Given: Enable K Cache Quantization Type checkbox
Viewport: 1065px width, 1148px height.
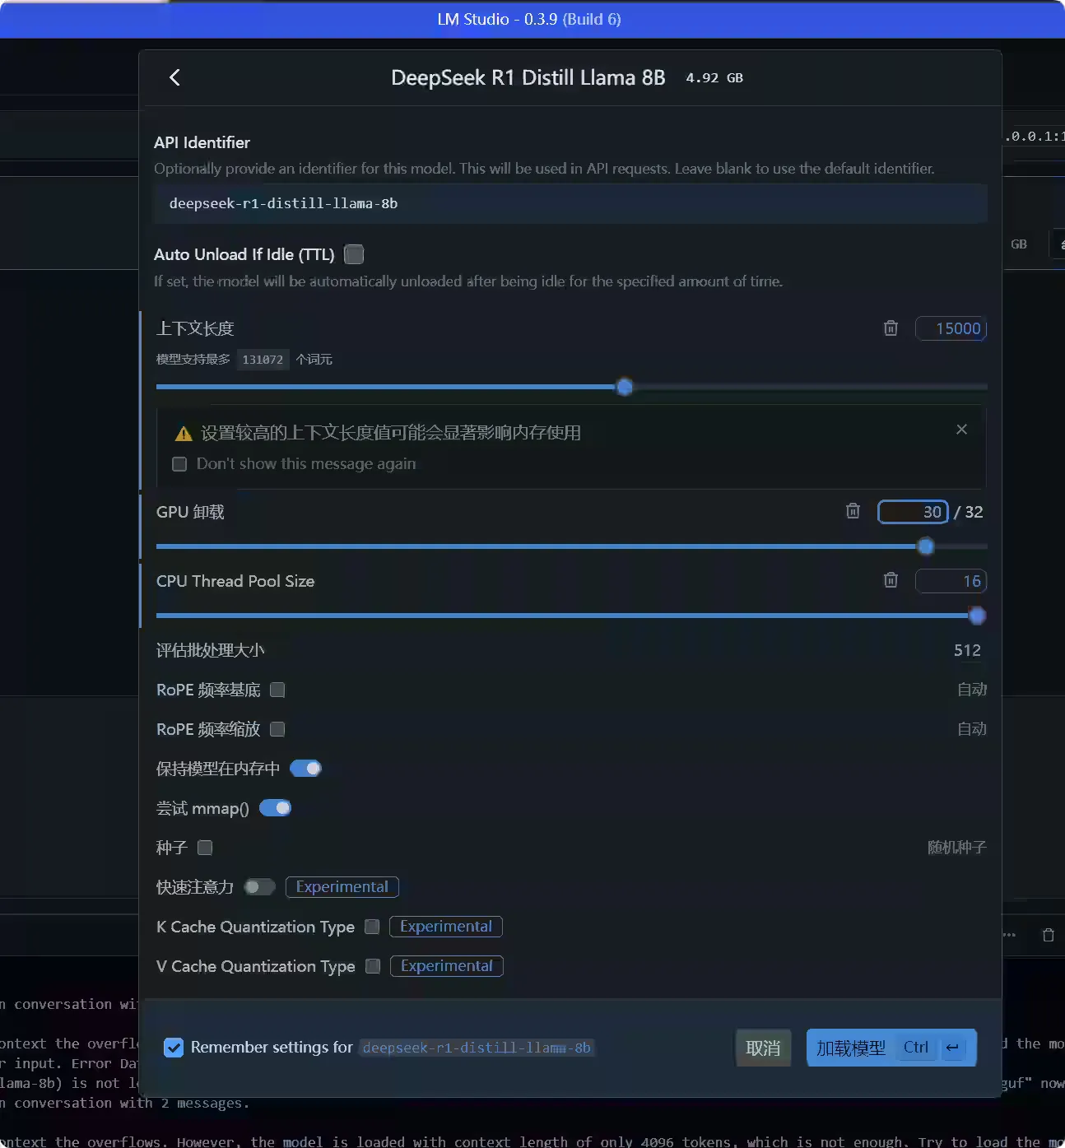Looking at the screenshot, I should pos(372,927).
